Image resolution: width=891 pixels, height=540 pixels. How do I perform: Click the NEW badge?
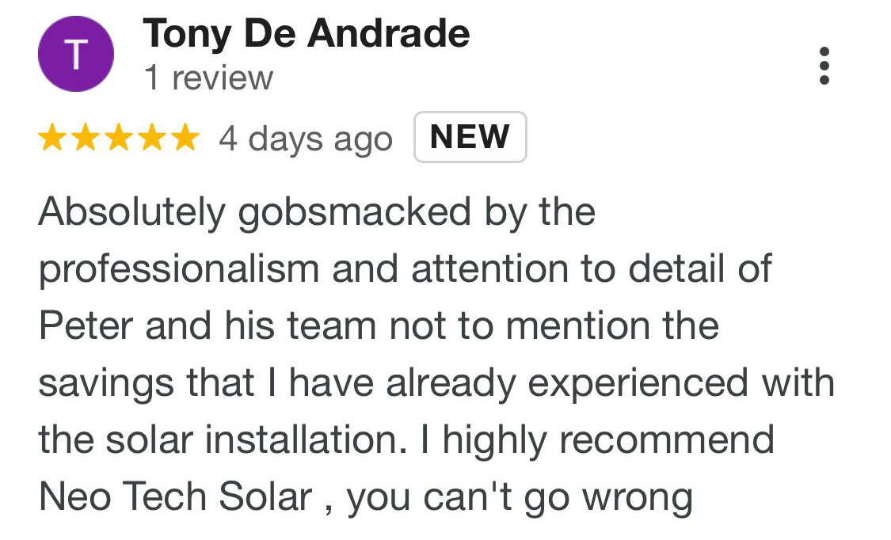tap(470, 137)
